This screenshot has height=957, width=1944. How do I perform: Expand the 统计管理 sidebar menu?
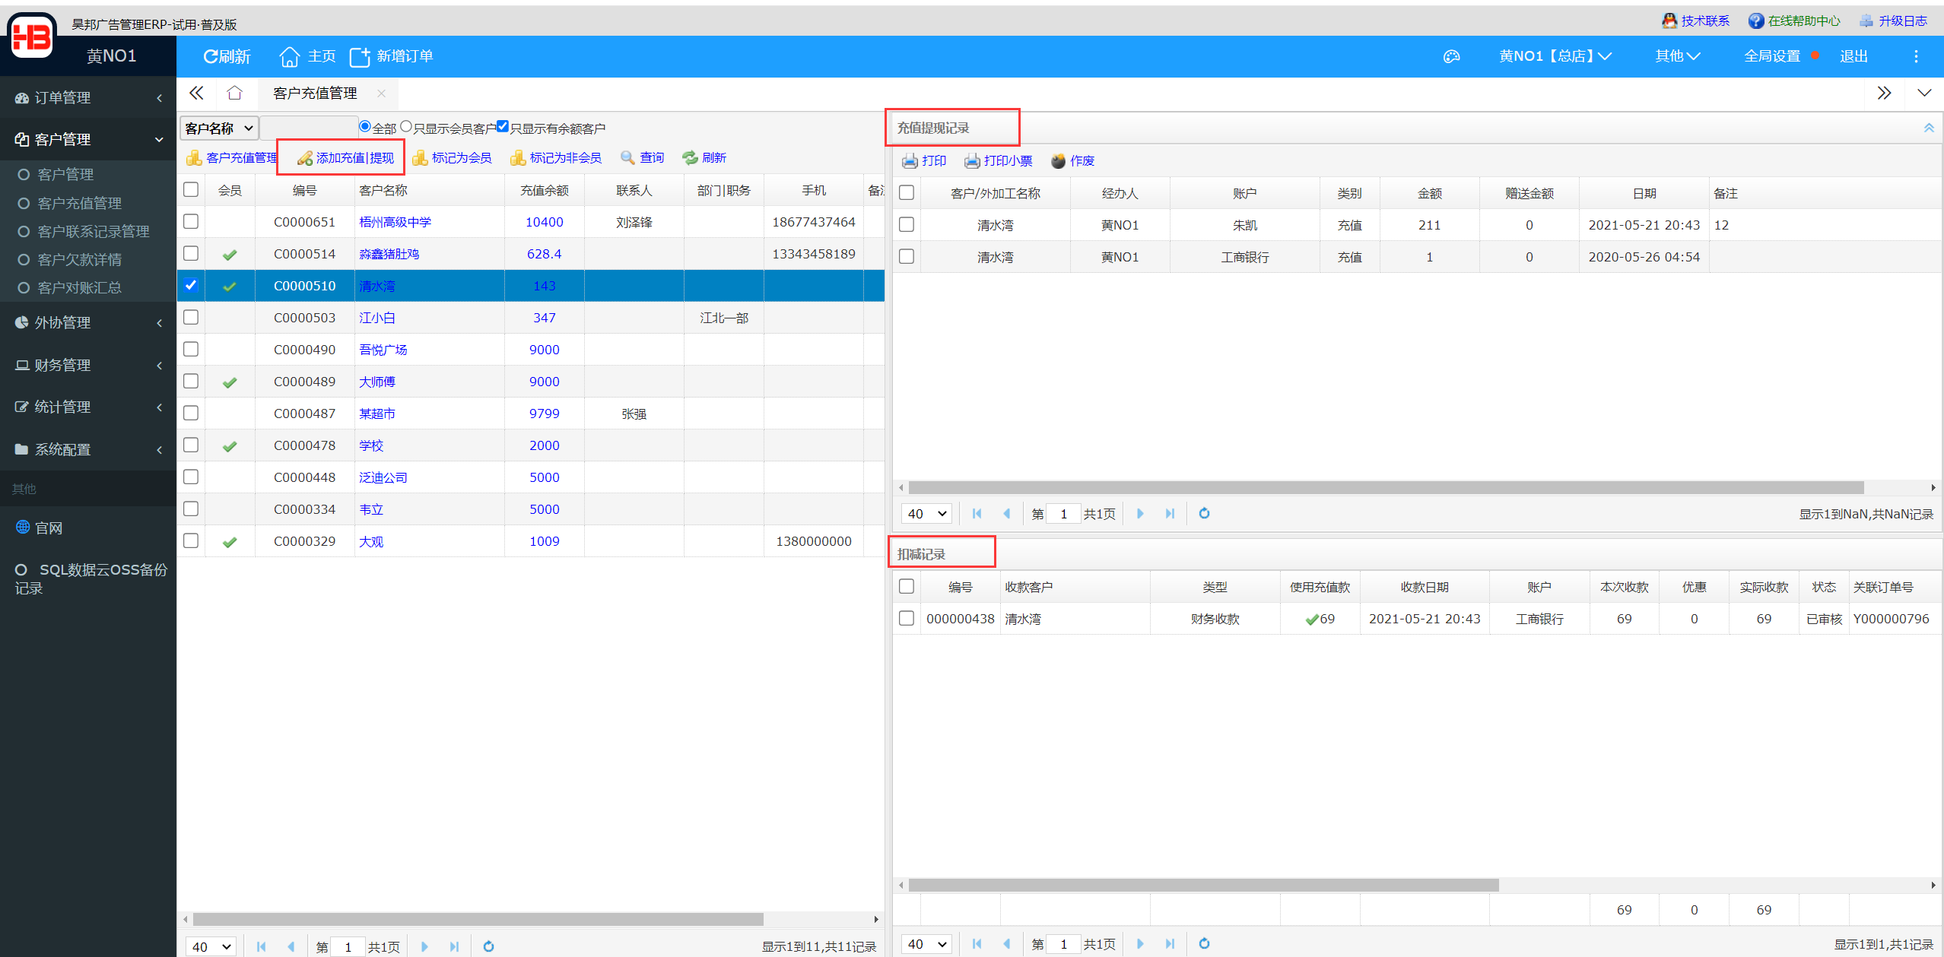(x=88, y=407)
